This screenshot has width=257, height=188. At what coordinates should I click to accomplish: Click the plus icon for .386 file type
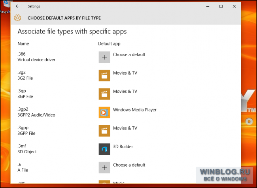(x=104, y=57)
